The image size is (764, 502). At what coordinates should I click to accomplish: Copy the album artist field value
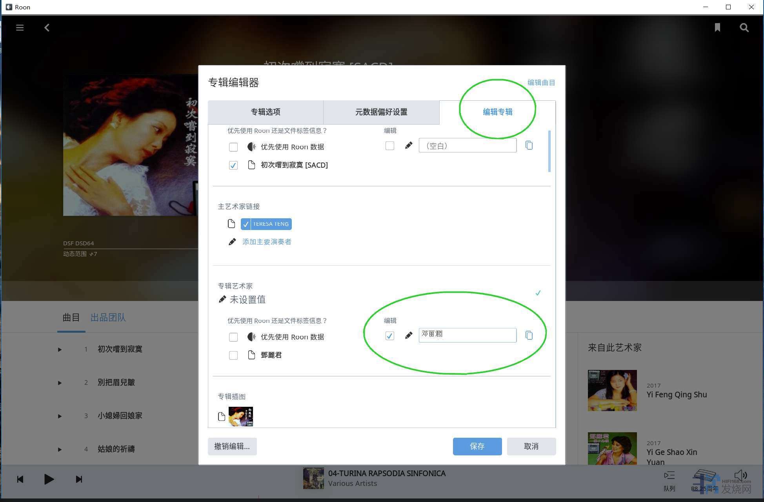529,335
